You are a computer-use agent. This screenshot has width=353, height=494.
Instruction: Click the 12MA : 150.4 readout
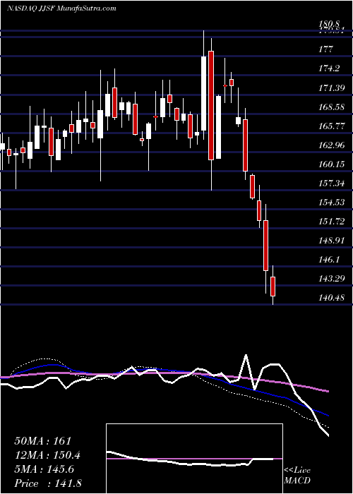tap(47, 455)
